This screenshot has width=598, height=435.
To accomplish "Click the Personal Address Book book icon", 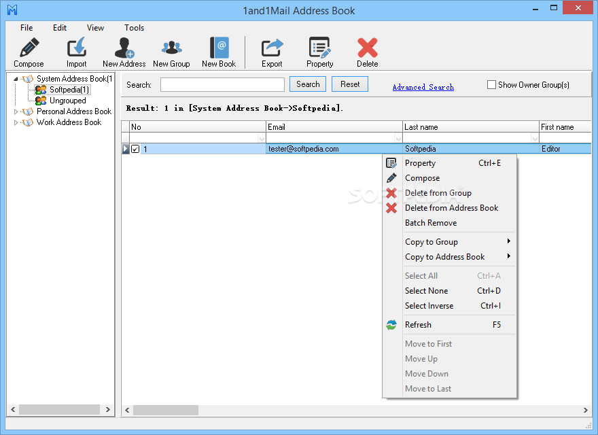I will pyautogui.click(x=28, y=111).
